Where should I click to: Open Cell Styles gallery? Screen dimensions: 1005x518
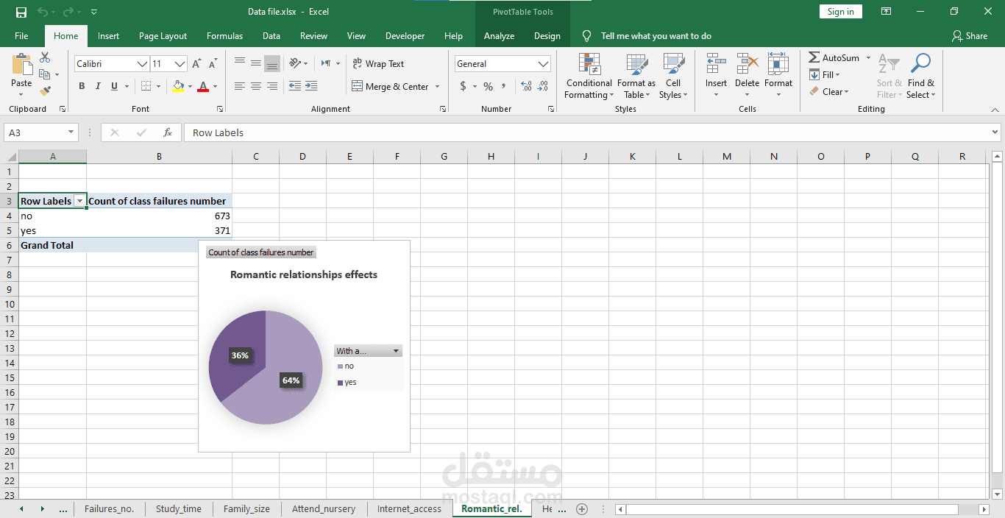coord(673,76)
